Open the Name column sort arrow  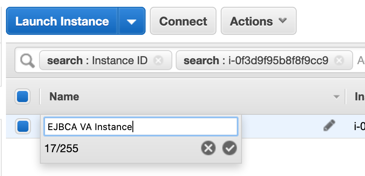[x=337, y=97]
